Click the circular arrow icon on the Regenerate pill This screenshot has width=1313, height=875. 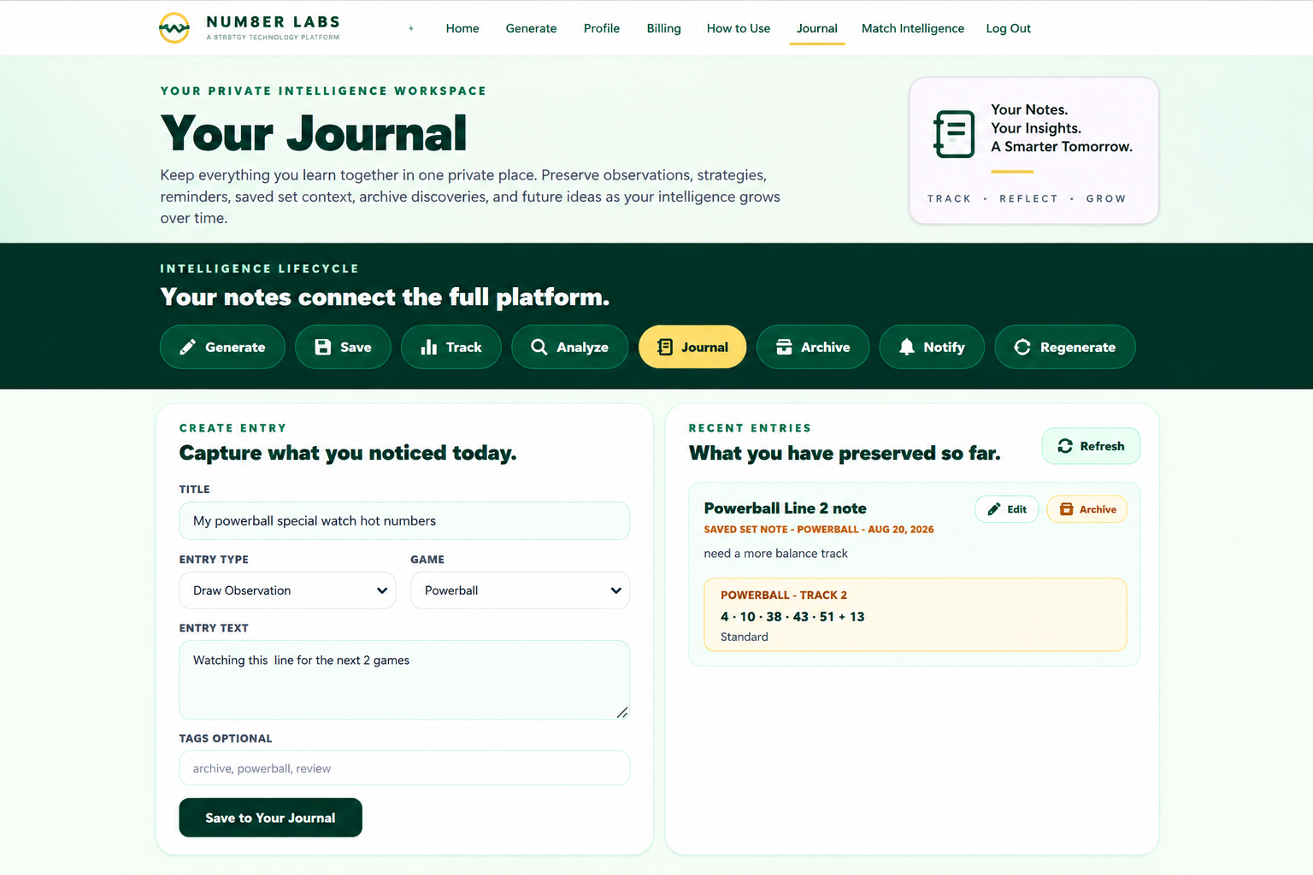click(x=1022, y=347)
